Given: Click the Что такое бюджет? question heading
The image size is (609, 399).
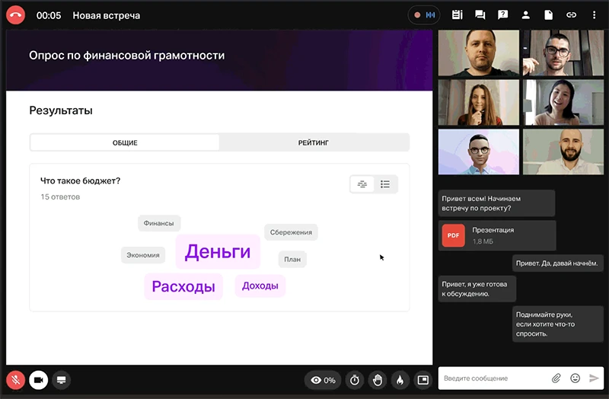Looking at the screenshot, I should click(x=81, y=180).
